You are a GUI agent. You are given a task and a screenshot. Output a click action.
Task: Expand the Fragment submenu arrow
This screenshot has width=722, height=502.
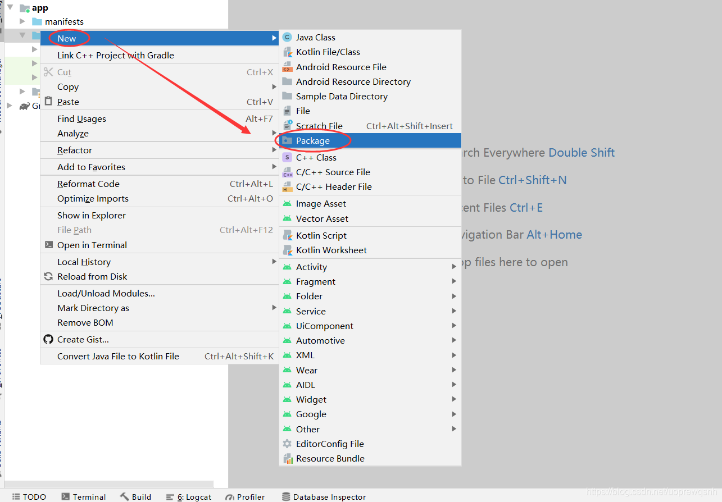454,282
